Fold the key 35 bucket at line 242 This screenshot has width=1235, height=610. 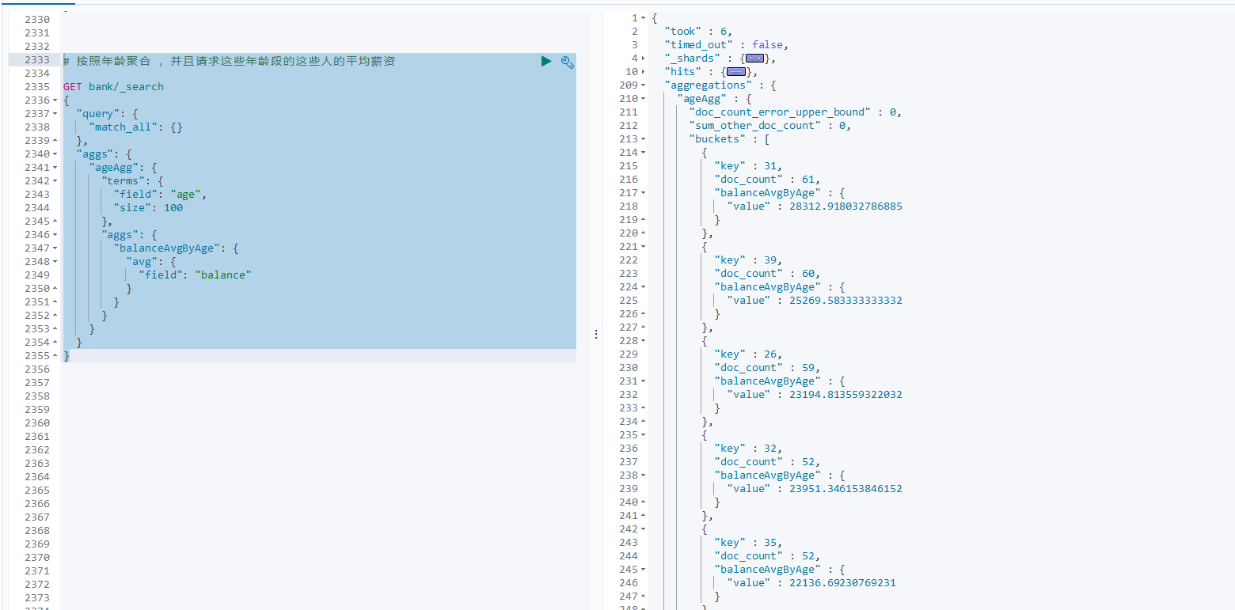tap(644, 529)
